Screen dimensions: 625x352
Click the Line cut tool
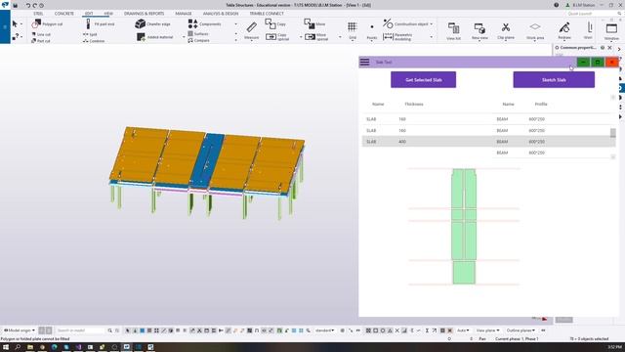[41, 34]
